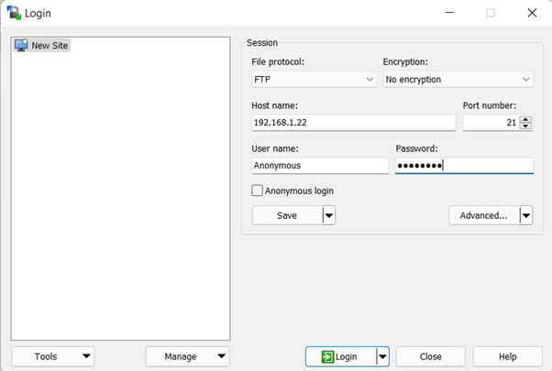Open the Login button dropdown arrow
The image size is (552, 371).
382,356
